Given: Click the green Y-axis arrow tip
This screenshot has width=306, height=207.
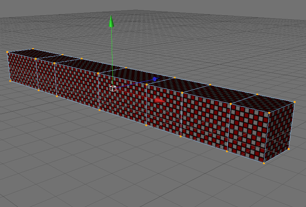Looking at the screenshot, I should pos(111,21).
